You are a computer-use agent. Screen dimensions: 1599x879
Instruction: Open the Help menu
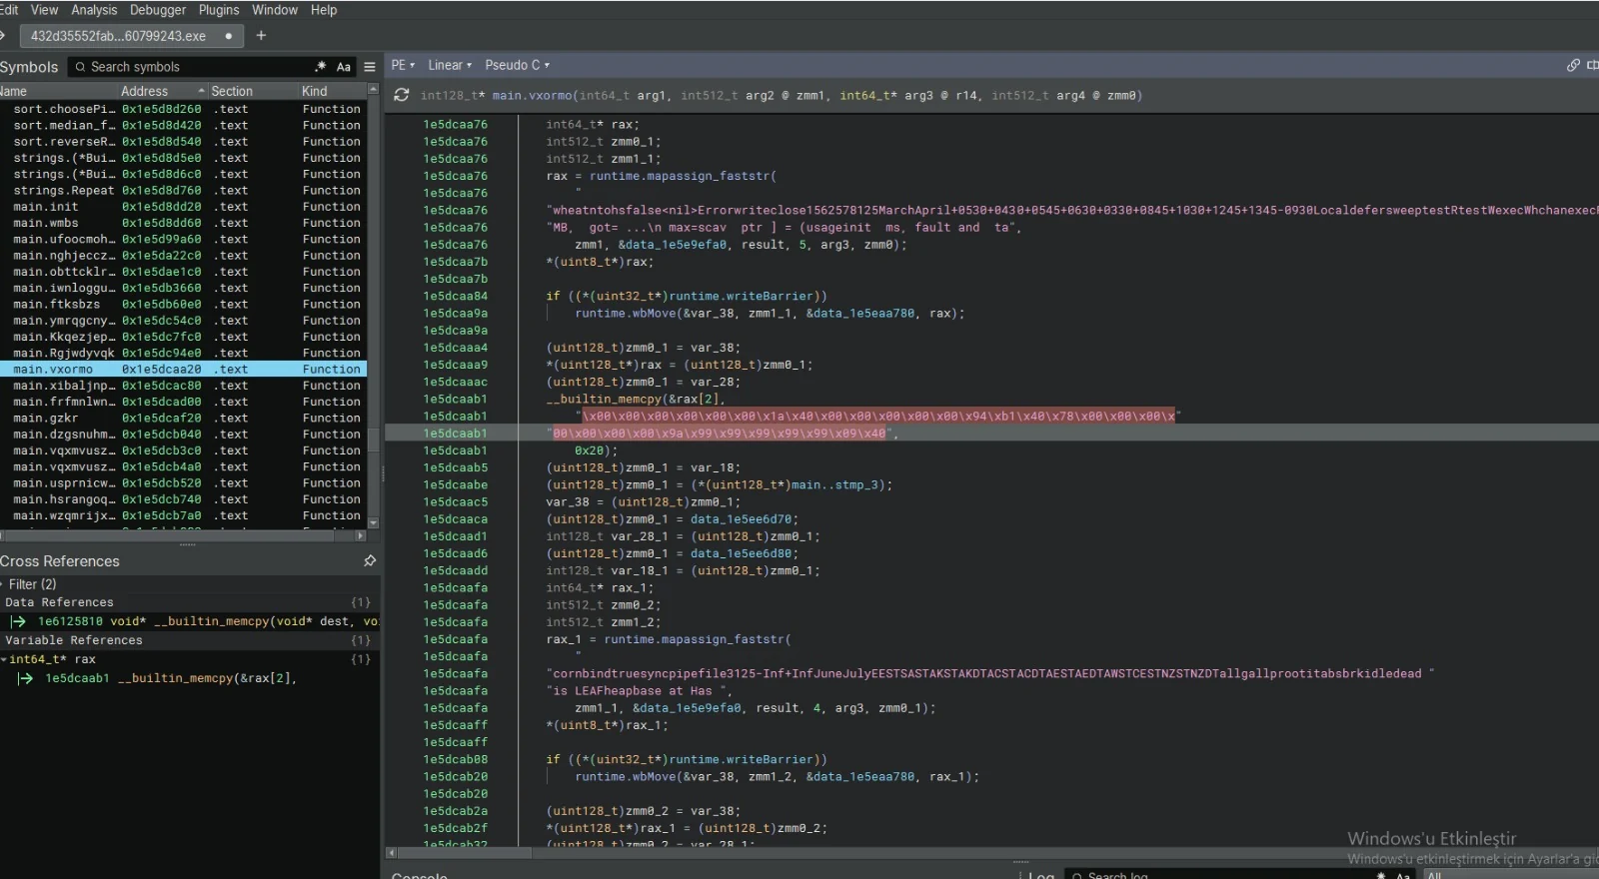coord(324,10)
